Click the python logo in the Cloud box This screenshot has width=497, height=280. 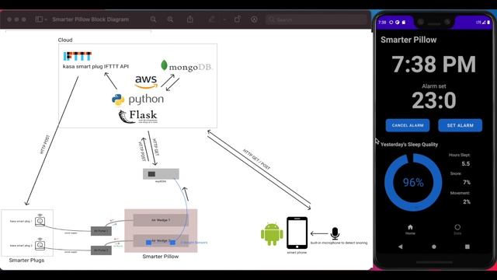(x=138, y=100)
